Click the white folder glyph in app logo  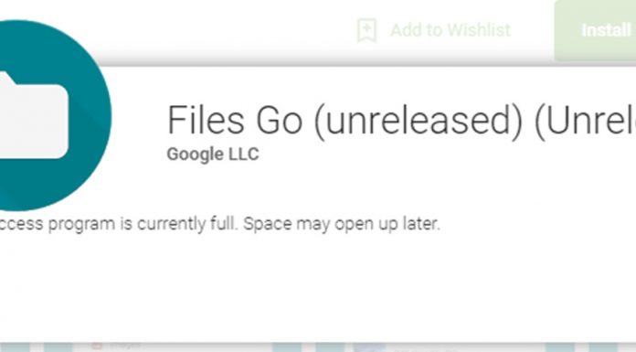point(34,115)
